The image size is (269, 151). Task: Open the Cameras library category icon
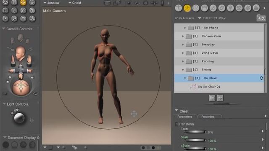click(239, 8)
